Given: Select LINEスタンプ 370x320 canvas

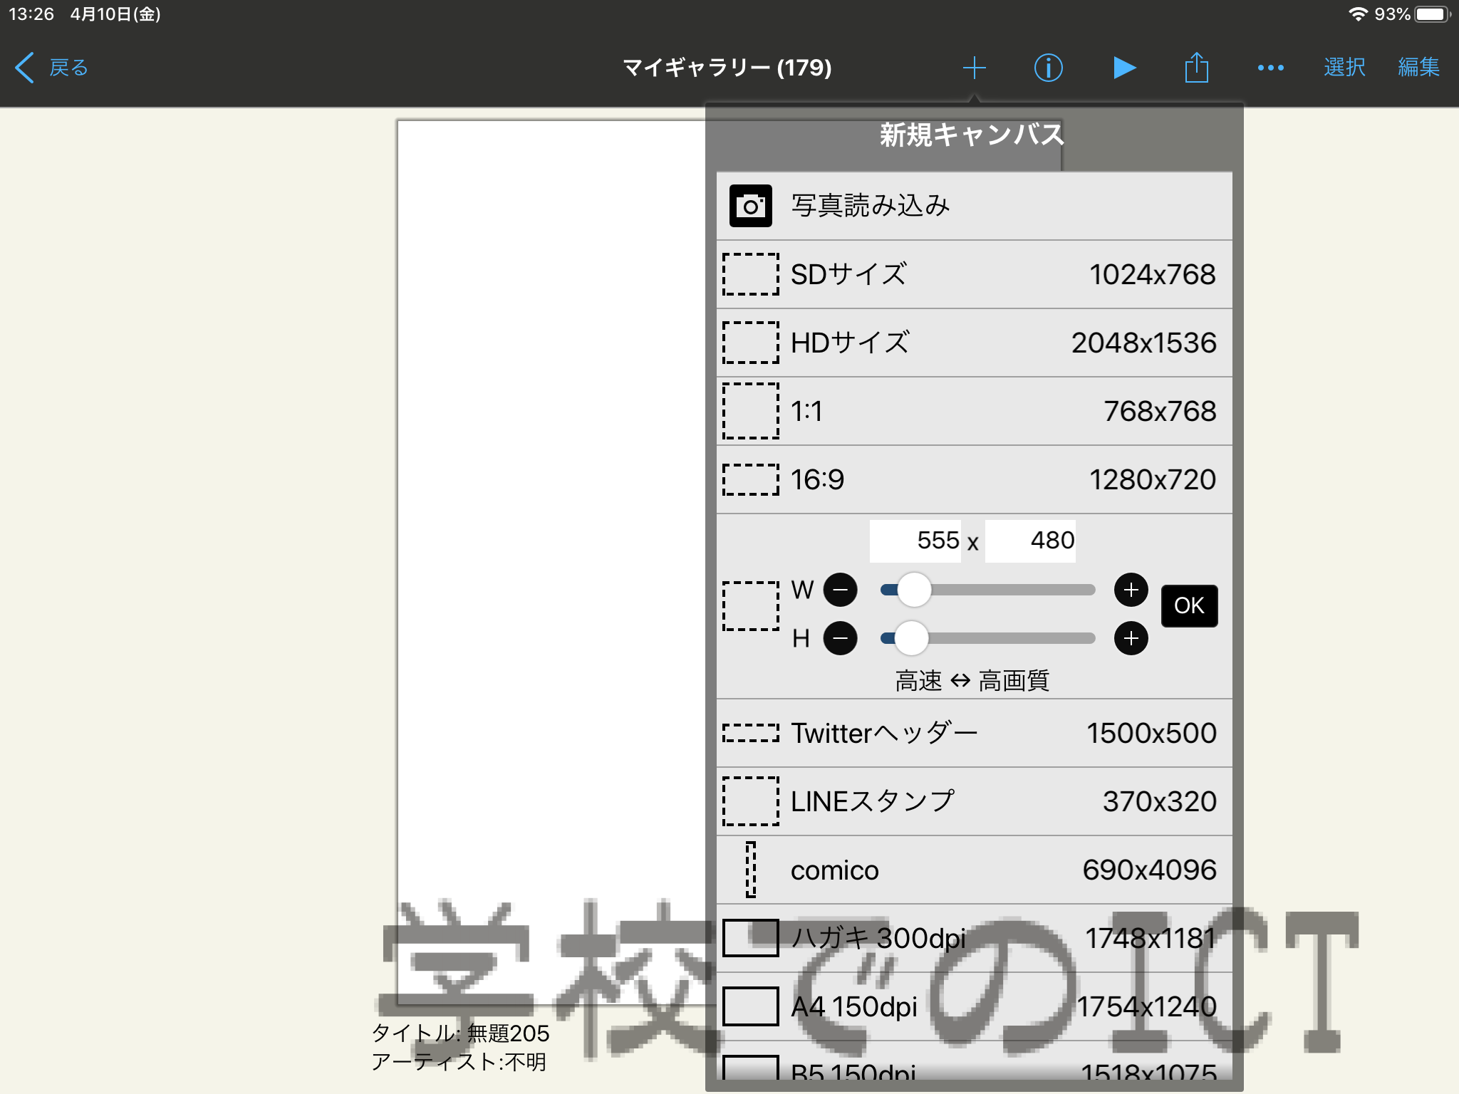Looking at the screenshot, I should [x=974, y=801].
